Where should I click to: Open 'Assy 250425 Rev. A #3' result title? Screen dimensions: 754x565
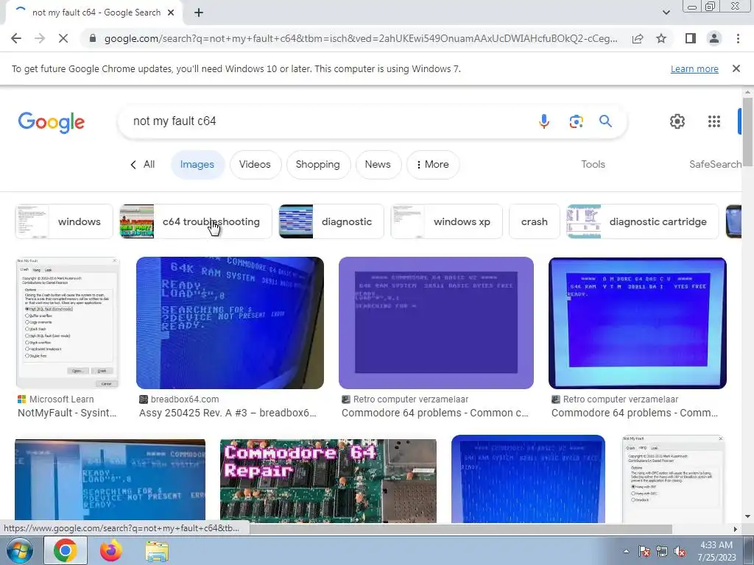(x=228, y=413)
